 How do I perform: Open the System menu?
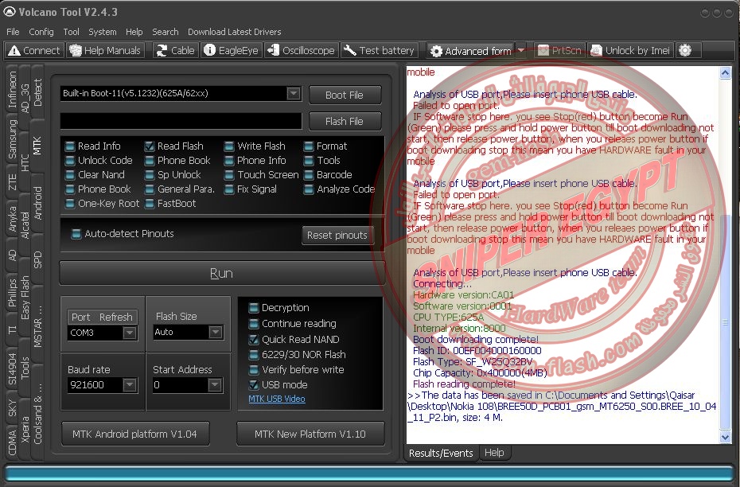103,32
